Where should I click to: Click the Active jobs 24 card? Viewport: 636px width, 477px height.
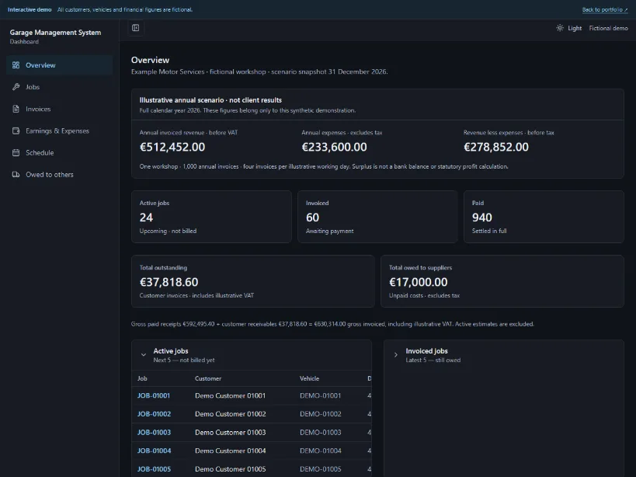(211, 217)
